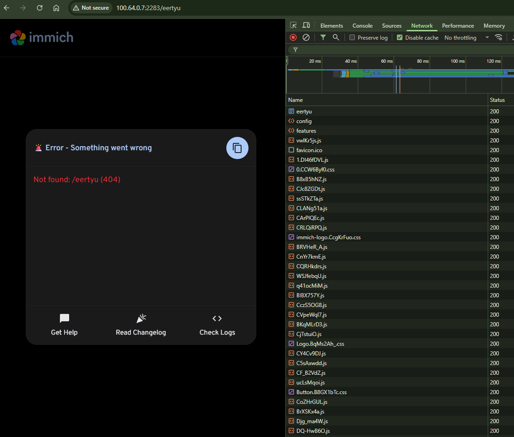This screenshot has width=514, height=437.
Task: Sort requests by the Status column header
Action: [501, 100]
